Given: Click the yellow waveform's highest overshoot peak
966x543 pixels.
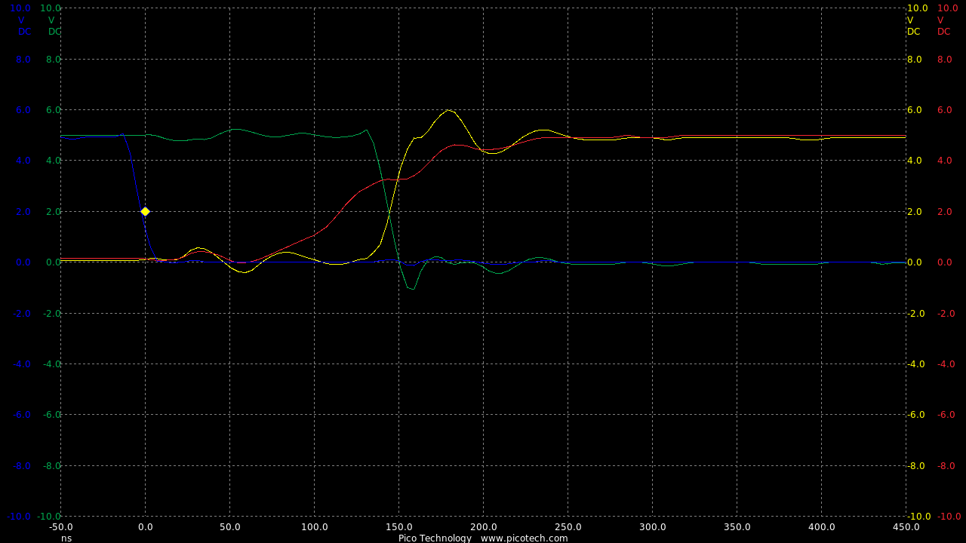Looking at the screenshot, I should click(449, 110).
